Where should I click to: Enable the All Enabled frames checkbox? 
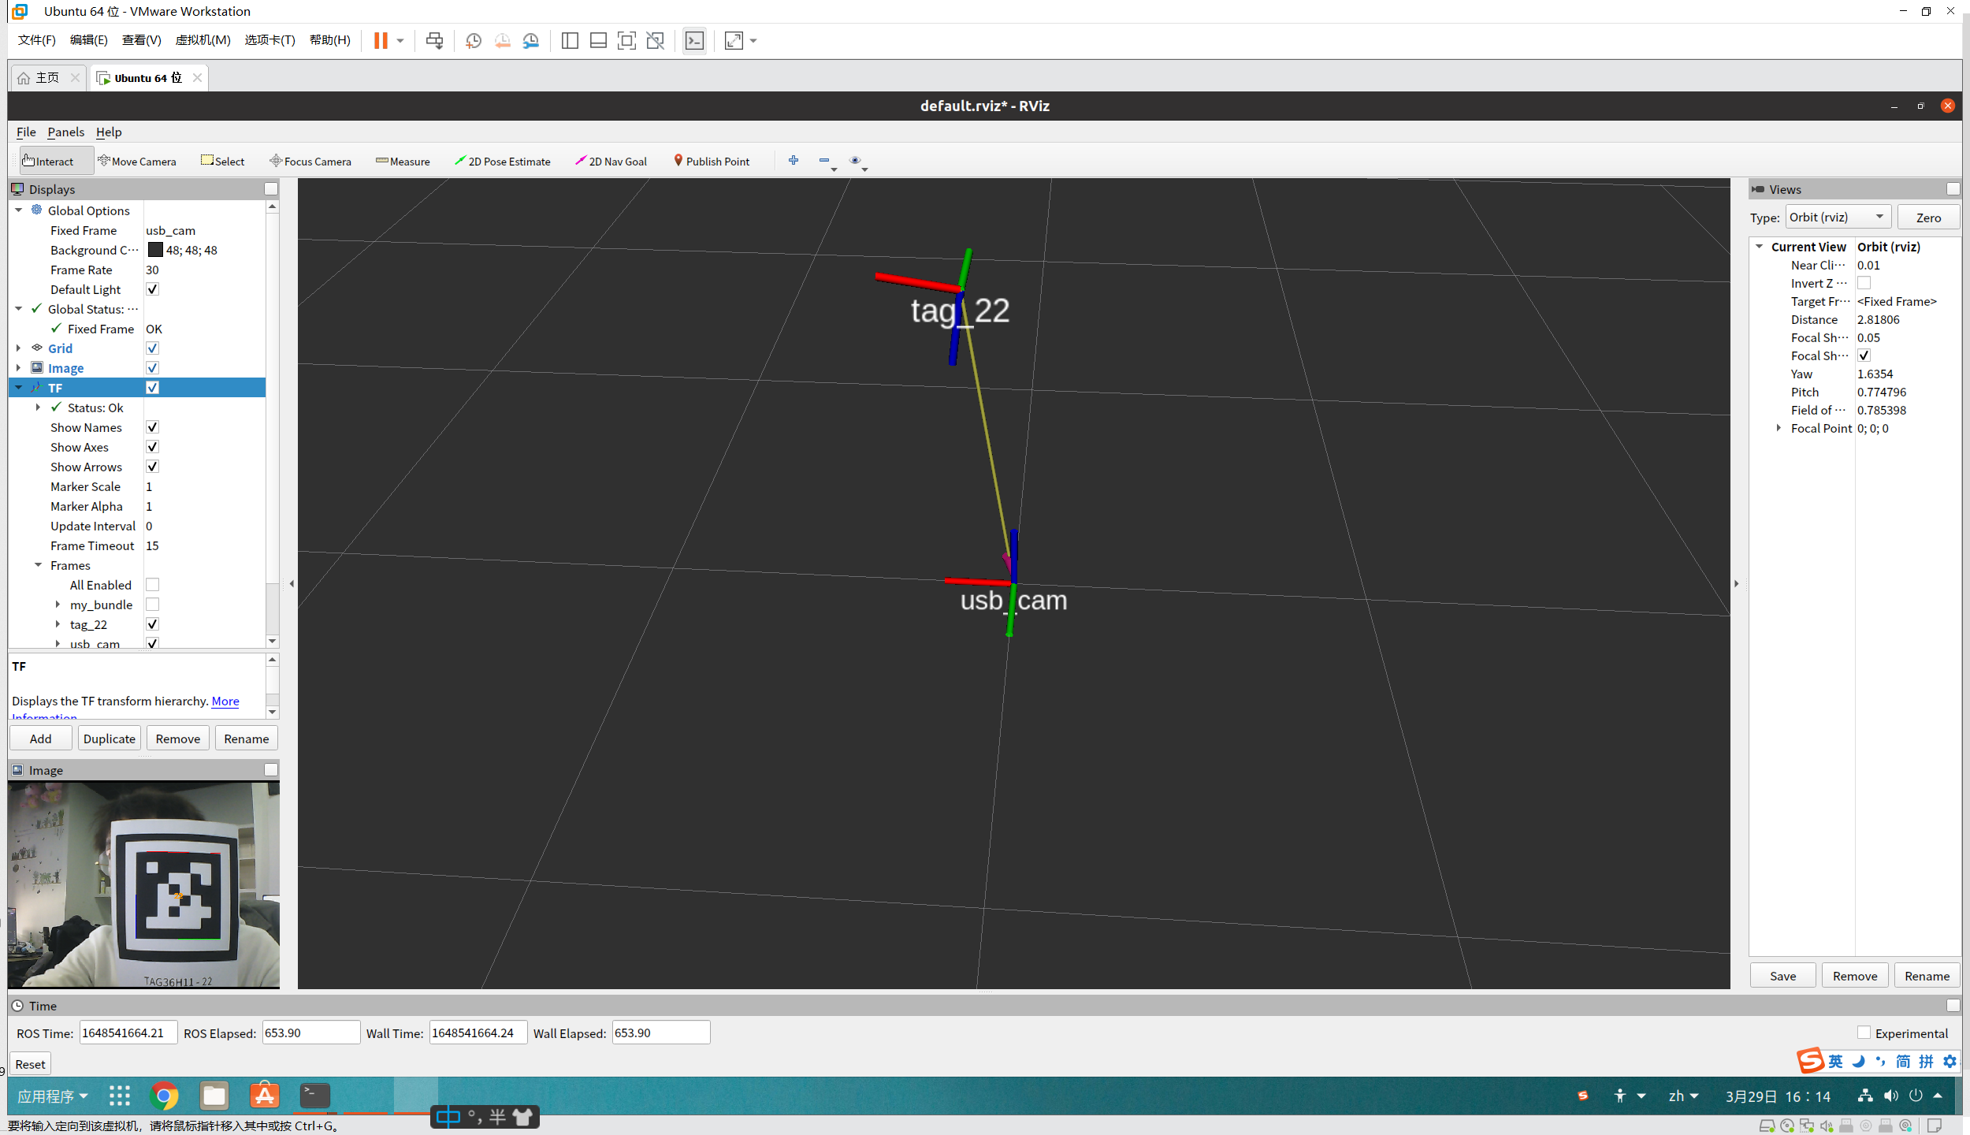click(153, 585)
